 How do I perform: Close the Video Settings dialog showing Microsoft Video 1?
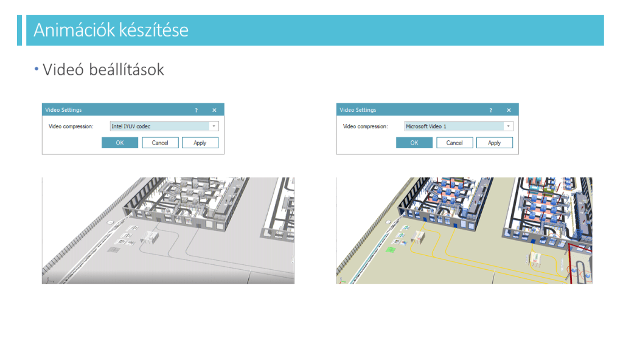(x=509, y=111)
